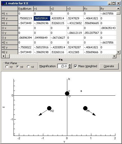122x144 pixels.
Task: Select the Rx column header
Action: (x=92, y=9)
